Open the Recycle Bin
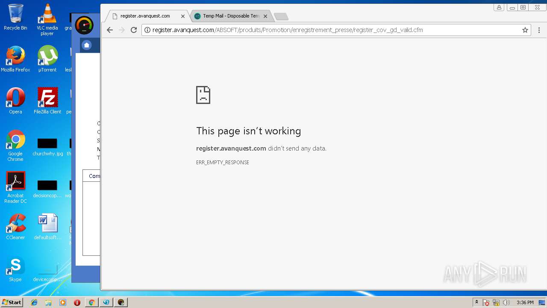The width and height of the screenshot is (547, 308). 15,17
